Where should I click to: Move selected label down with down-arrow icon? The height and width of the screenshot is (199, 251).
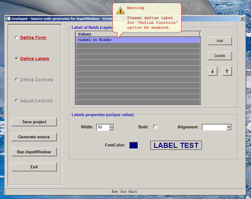[x=213, y=71]
